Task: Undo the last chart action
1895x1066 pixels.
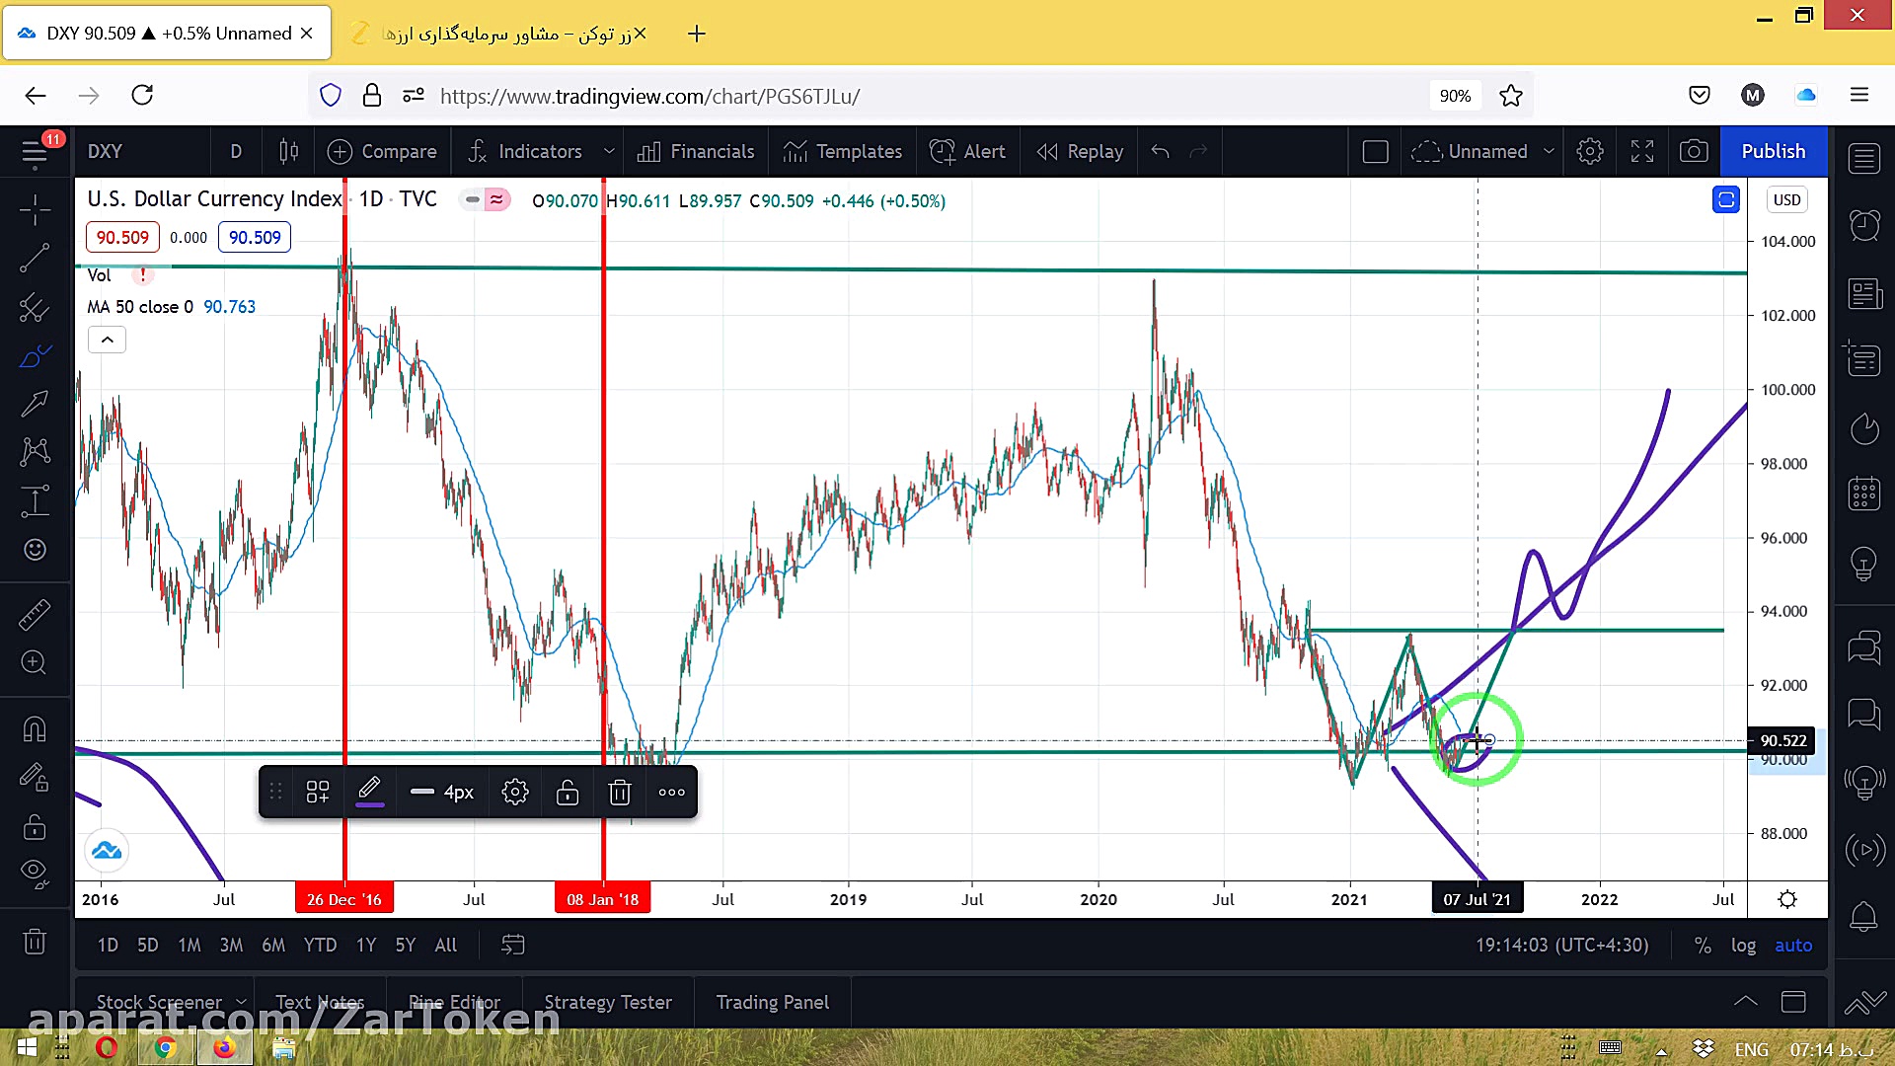Action: point(1161,151)
